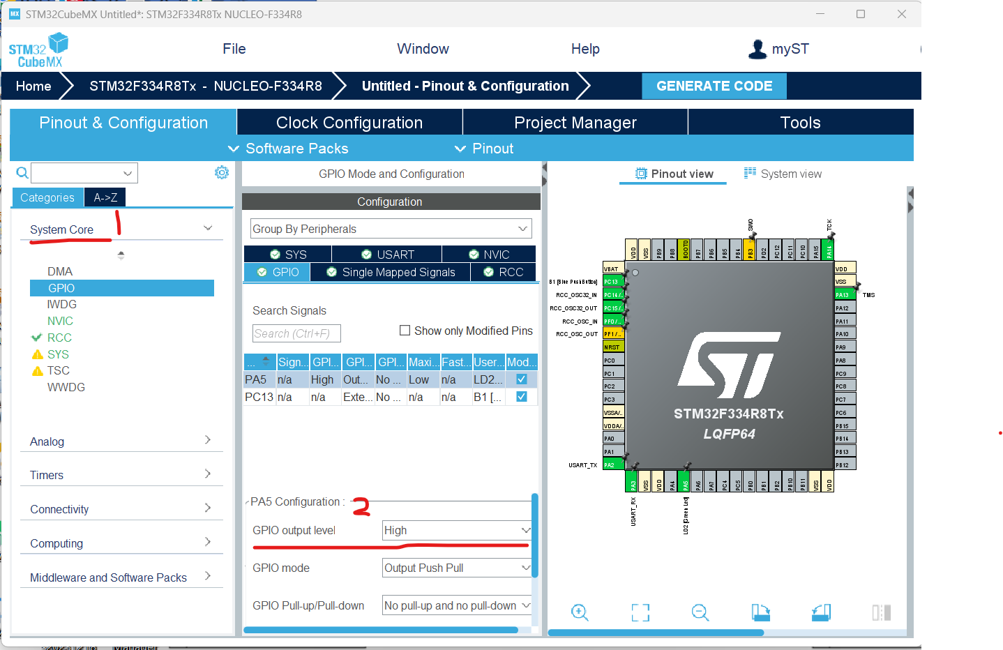Select pin PB3 on the chip
The width and height of the screenshot is (1003, 650).
tap(751, 250)
